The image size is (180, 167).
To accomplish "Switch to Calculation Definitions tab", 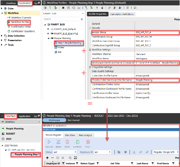I will pos(122,14).
